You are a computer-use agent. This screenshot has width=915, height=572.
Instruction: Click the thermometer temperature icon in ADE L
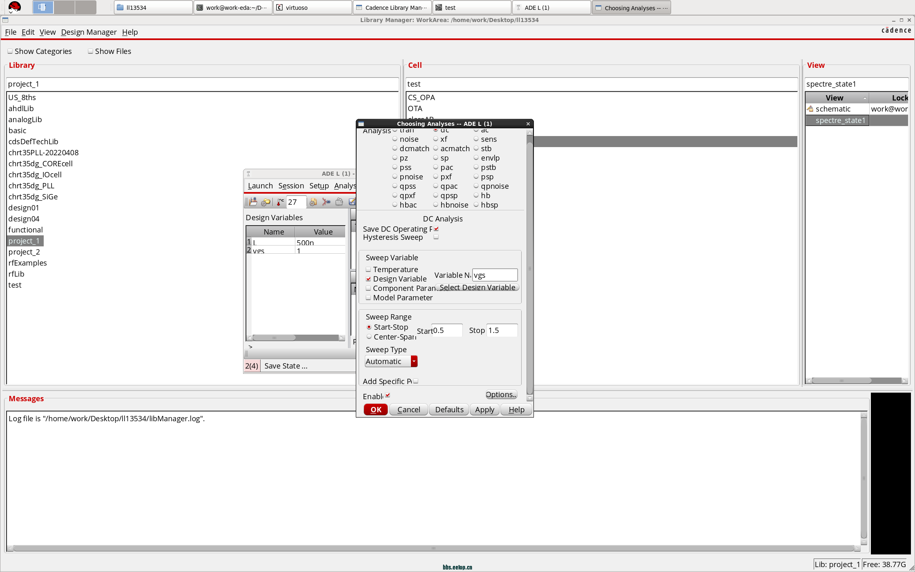(x=280, y=201)
